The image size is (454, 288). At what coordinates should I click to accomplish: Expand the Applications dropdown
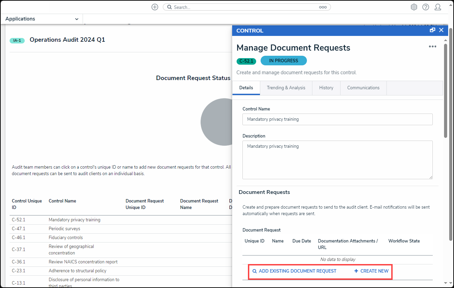point(41,19)
